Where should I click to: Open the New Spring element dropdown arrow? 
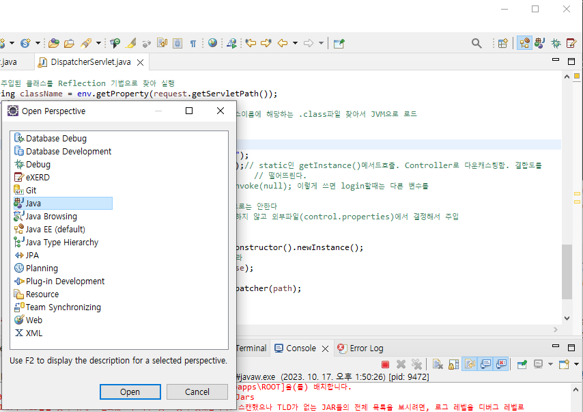pyautogui.click(x=38, y=43)
